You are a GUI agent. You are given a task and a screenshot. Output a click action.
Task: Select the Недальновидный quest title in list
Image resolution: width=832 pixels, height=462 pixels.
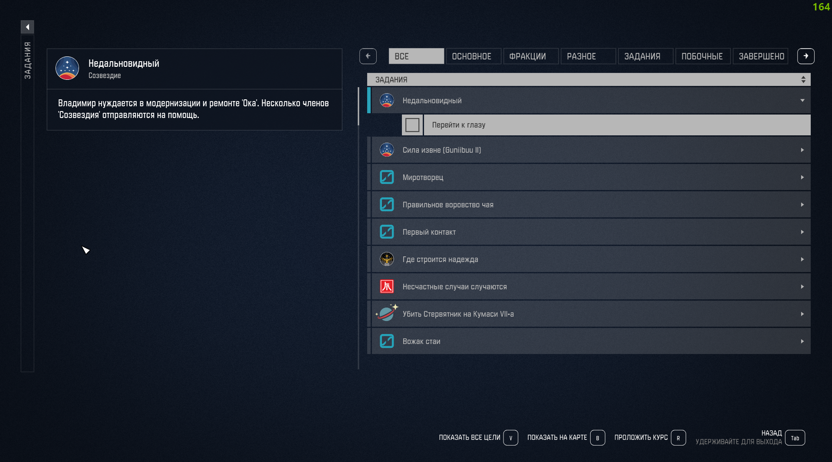(x=432, y=101)
